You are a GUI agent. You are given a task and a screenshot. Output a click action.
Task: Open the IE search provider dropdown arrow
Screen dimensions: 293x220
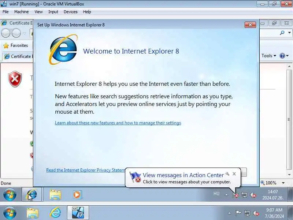coord(289,33)
